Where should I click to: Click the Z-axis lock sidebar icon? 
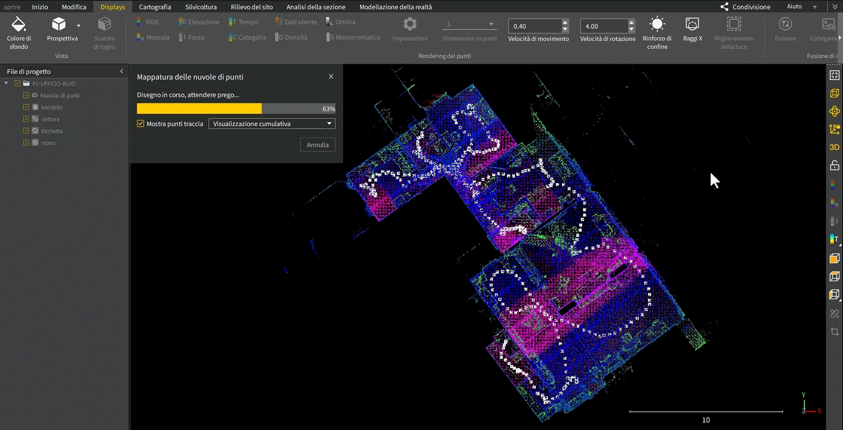pos(835,129)
